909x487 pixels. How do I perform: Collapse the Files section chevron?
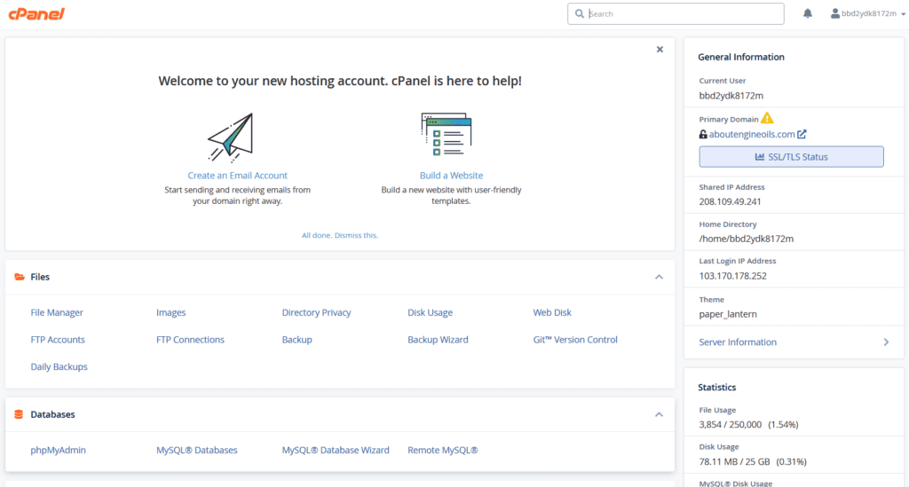(659, 277)
